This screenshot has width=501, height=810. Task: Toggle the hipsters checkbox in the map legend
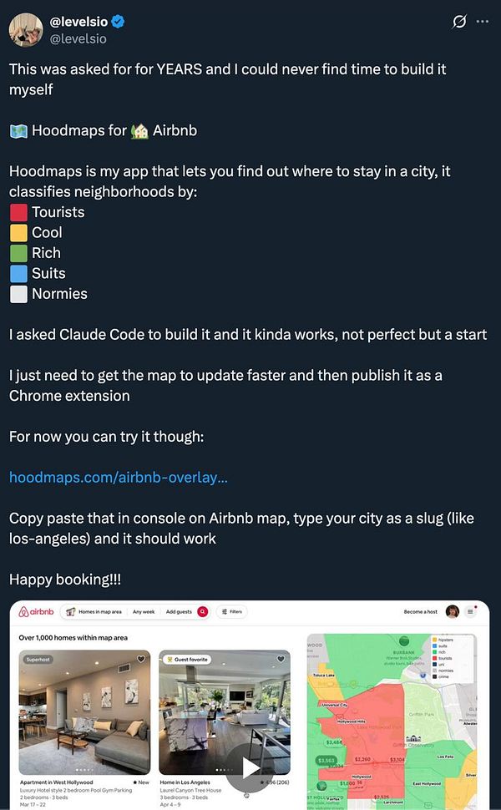(434, 640)
